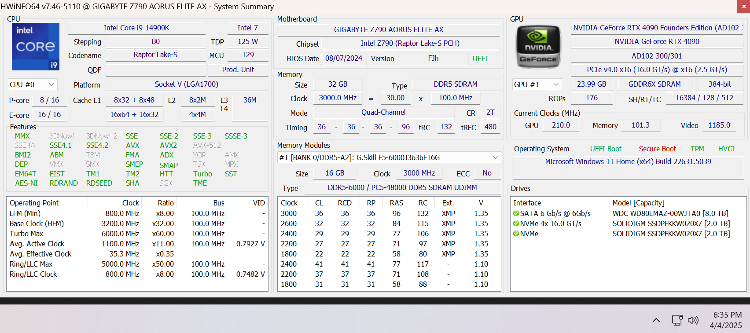Screen dimensions: 750x333
Task: Click the AVX-512 feature flag
Action: pyautogui.click(x=207, y=145)
